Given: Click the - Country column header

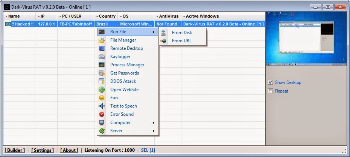Looking at the screenshot, I should click(x=106, y=16).
